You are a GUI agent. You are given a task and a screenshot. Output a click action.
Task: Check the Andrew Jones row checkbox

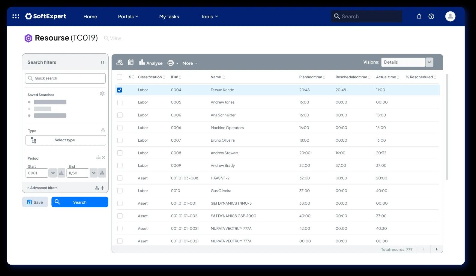coord(120,103)
